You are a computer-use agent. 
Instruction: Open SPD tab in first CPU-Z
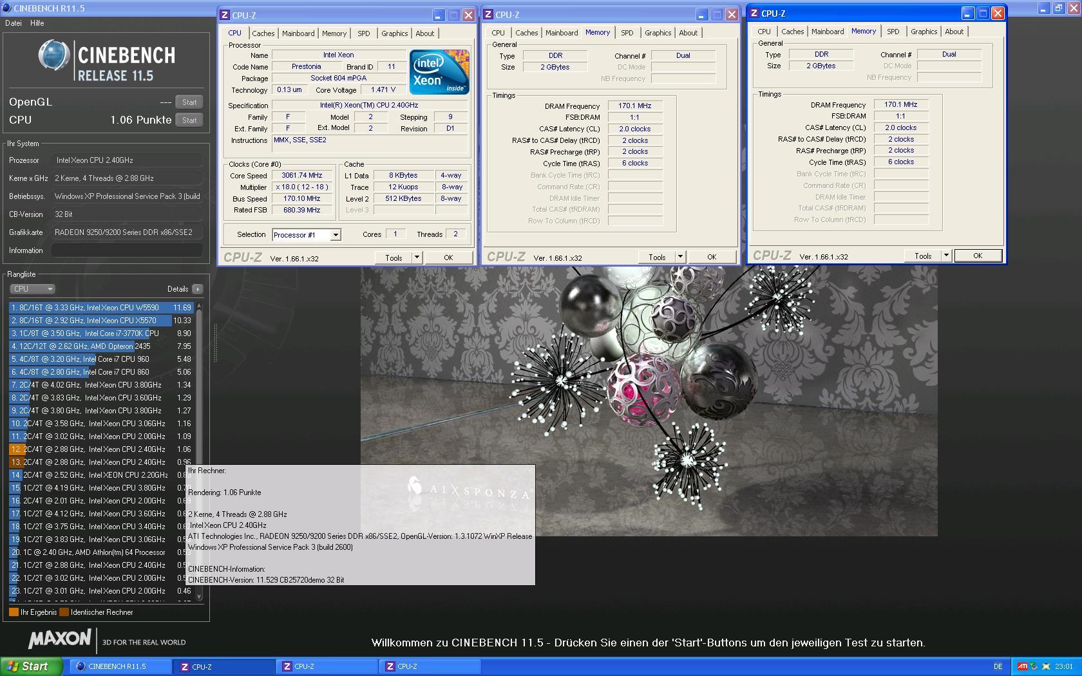tap(364, 33)
